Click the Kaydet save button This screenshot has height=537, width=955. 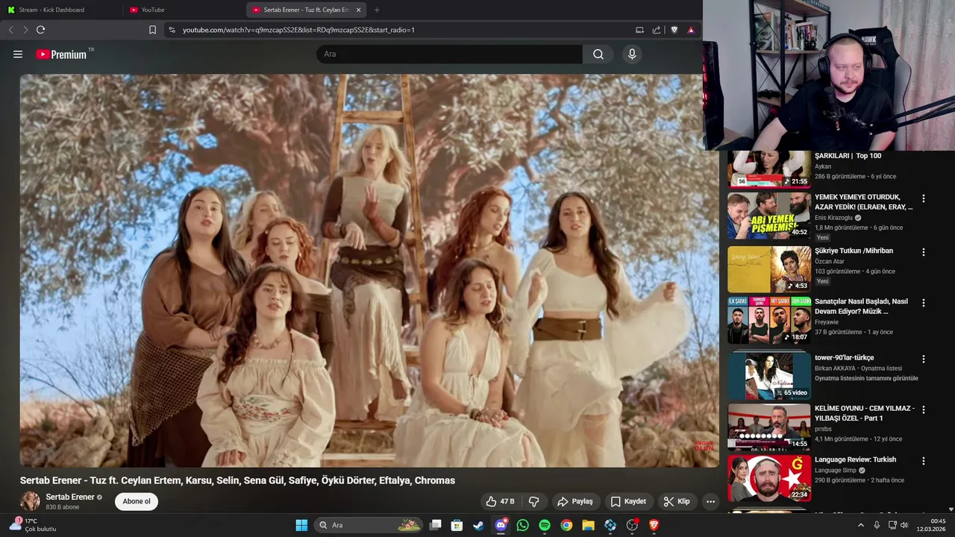(628, 501)
